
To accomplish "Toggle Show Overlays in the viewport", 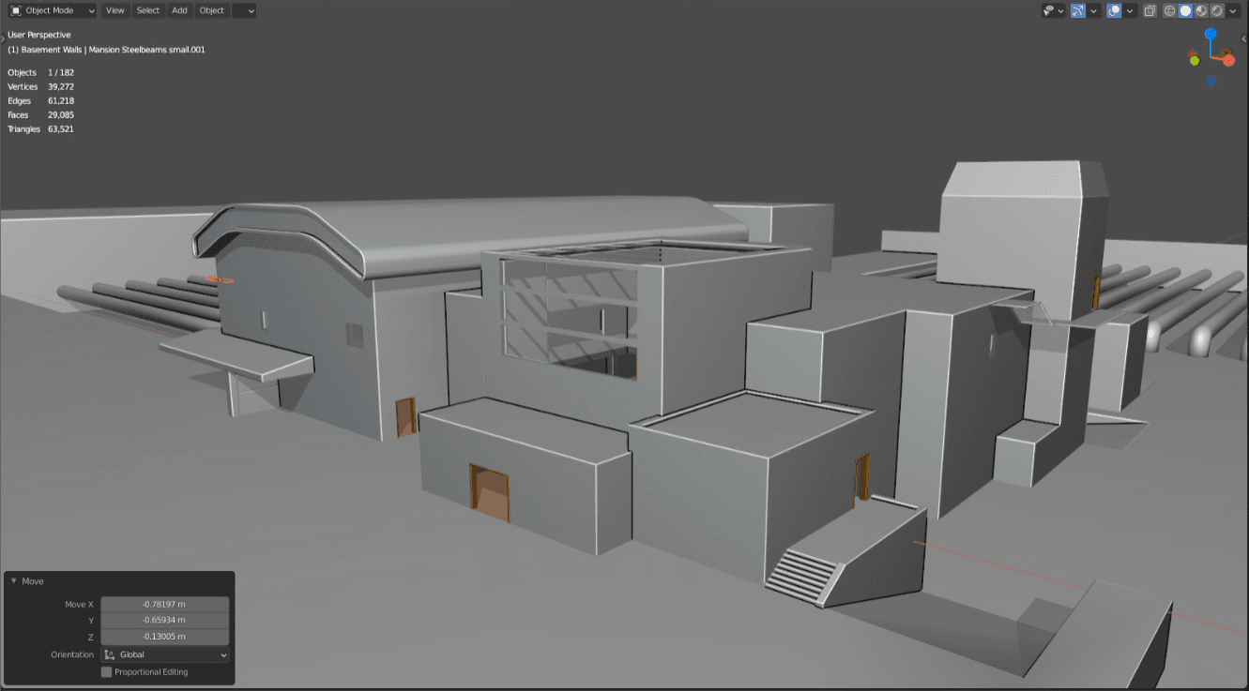I will pos(1113,10).
